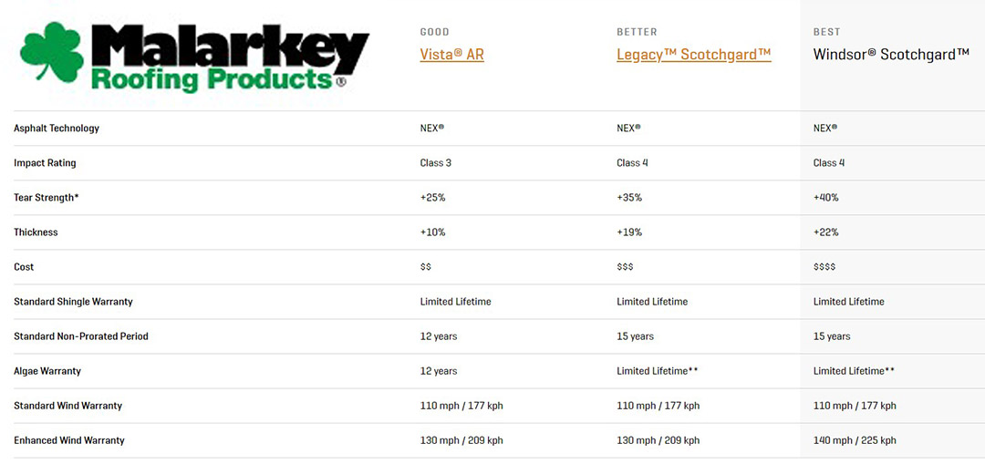
Task: Select the Impact Rating row label
Action: [x=45, y=163]
